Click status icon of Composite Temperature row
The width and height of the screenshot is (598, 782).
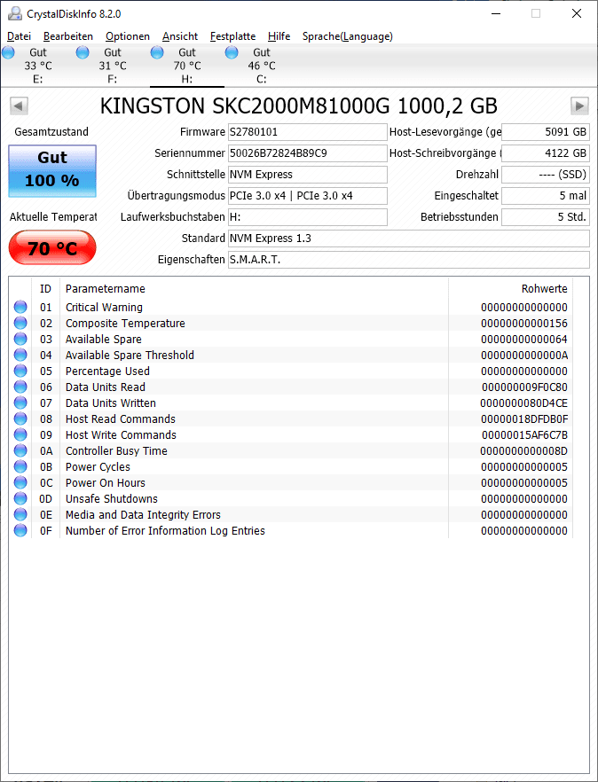click(20, 323)
